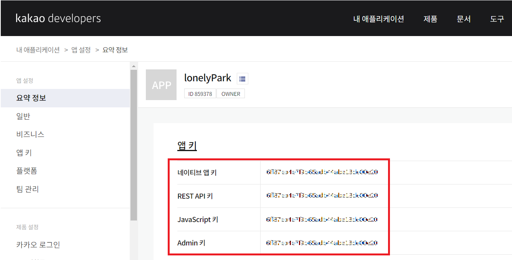Open the app list icon beside lonelyPark

click(x=242, y=79)
